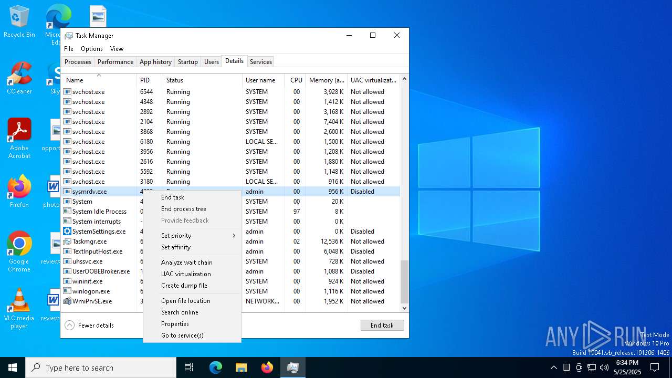Click the network icon in system tray
This screenshot has height=378, width=672.
[592, 367]
